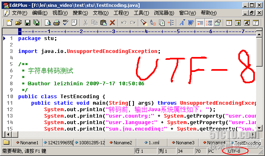Image resolution: width=265 pixels, height=156 pixels.
Task: Toggle auto indent toolbar button
Action: tap(200, 23)
